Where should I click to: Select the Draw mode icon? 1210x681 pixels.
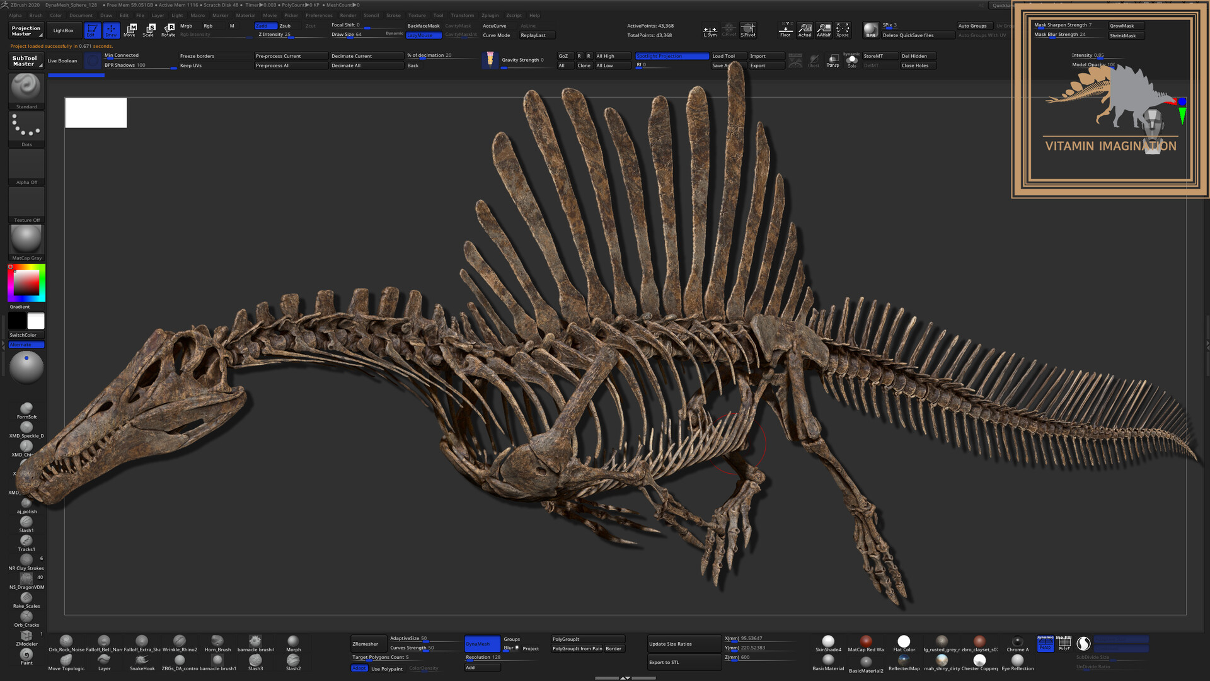[x=112, y=30]
